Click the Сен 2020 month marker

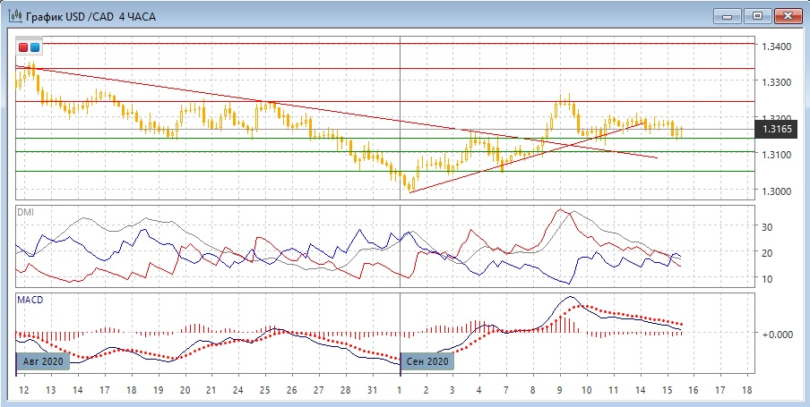[427, 361]
